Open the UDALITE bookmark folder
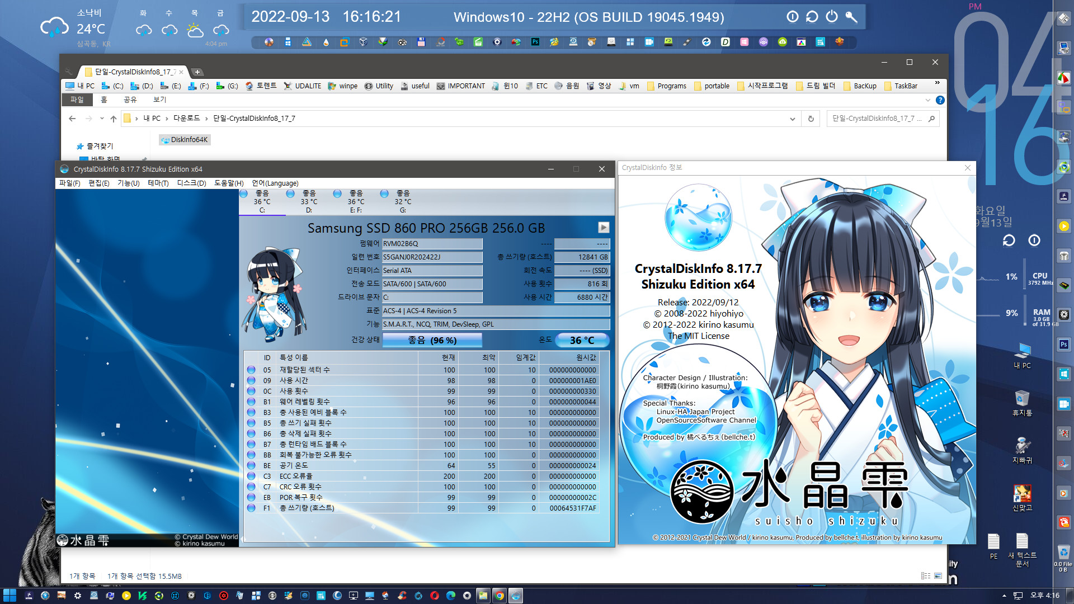The image size is (1074, 604). 302,86
